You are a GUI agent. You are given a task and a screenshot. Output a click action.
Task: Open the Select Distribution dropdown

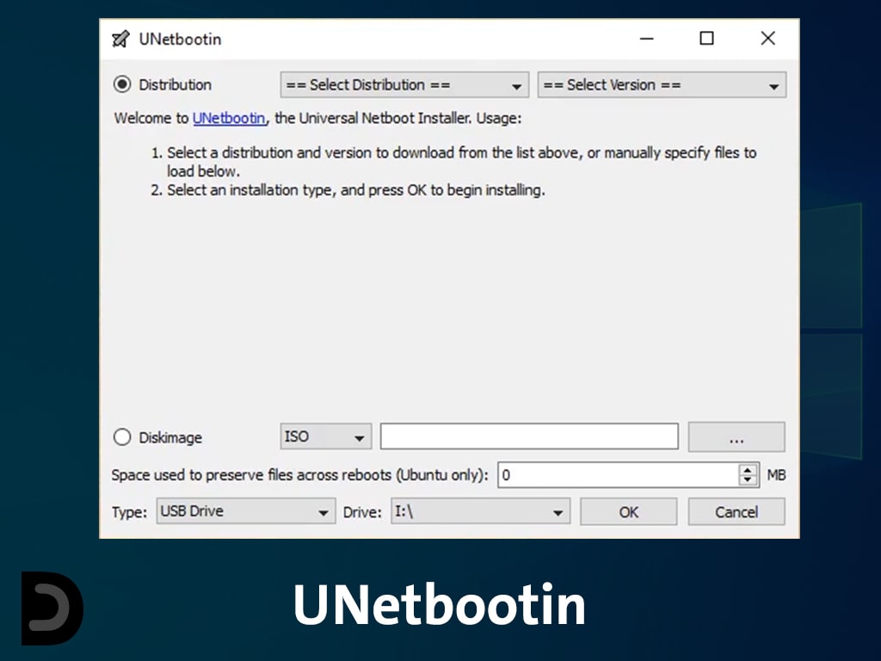[x=404, y=85]
